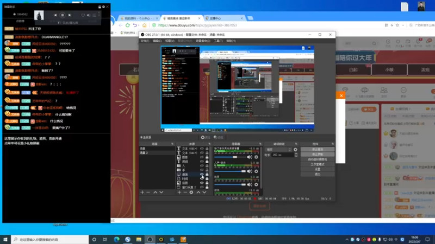Toggle the danmaku assistant's lock icon
Viewport: 435px width, 244px height.
pos(100,7)
